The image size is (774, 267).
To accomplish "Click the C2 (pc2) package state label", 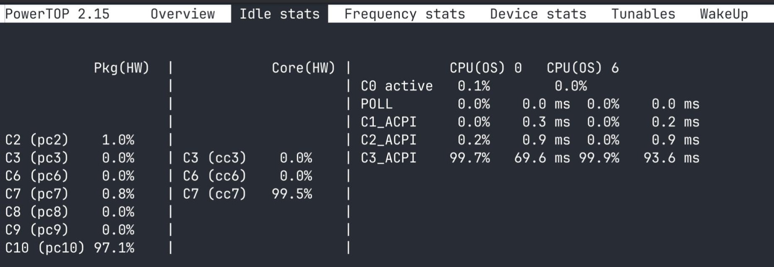I will tap(36, 140).
